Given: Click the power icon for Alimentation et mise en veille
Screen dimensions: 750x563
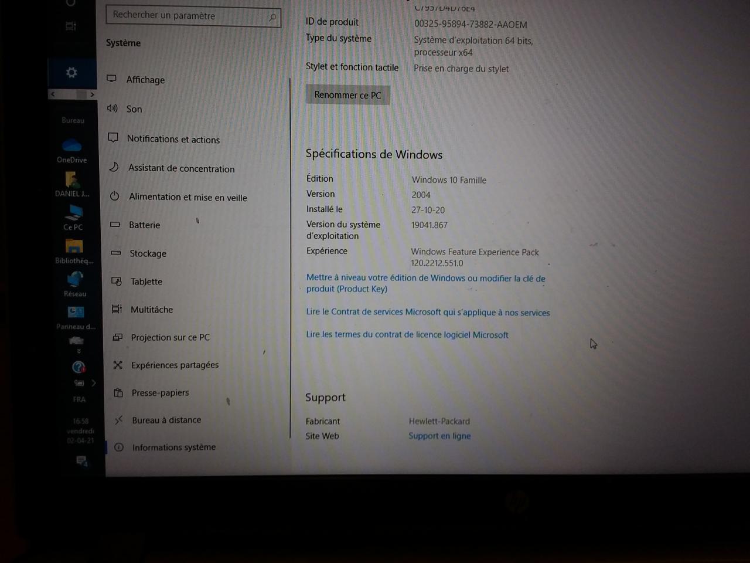Looking at the screenshot, I should tap(115, 196).
